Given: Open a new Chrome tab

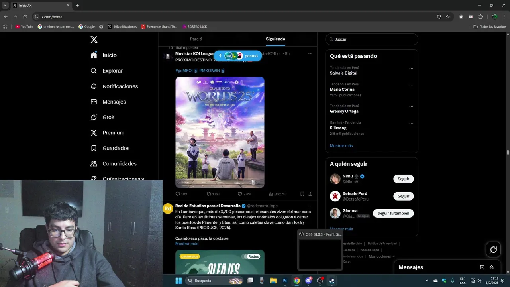Looking at the screenshot, I should tap(77, 6).
